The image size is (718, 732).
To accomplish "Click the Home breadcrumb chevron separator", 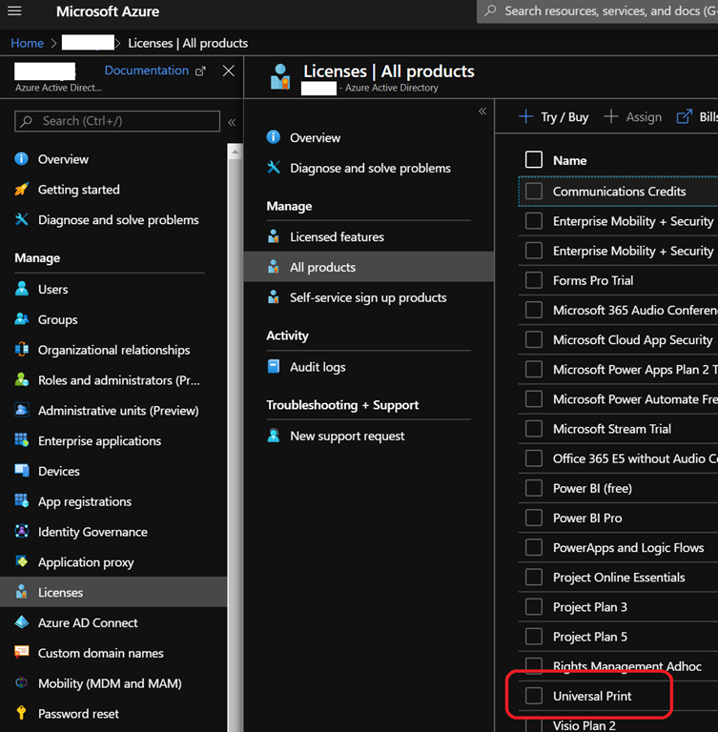I will coord(52,43).
